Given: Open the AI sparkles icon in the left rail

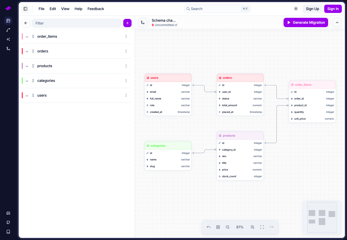Looking at the screenshot, I should [8, 39].
